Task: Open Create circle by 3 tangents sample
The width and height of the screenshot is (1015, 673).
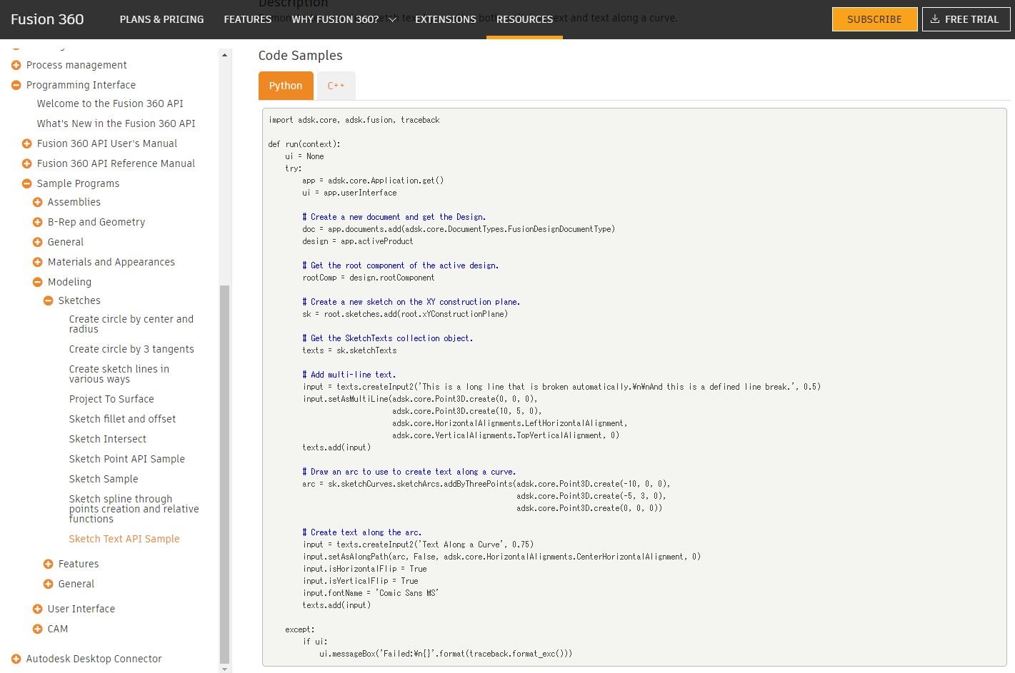Action: coord(131,349)
